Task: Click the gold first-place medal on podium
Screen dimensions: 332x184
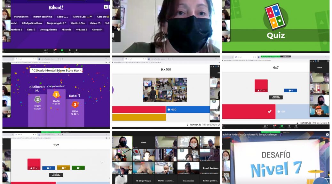Action: [x=56, y=95]
